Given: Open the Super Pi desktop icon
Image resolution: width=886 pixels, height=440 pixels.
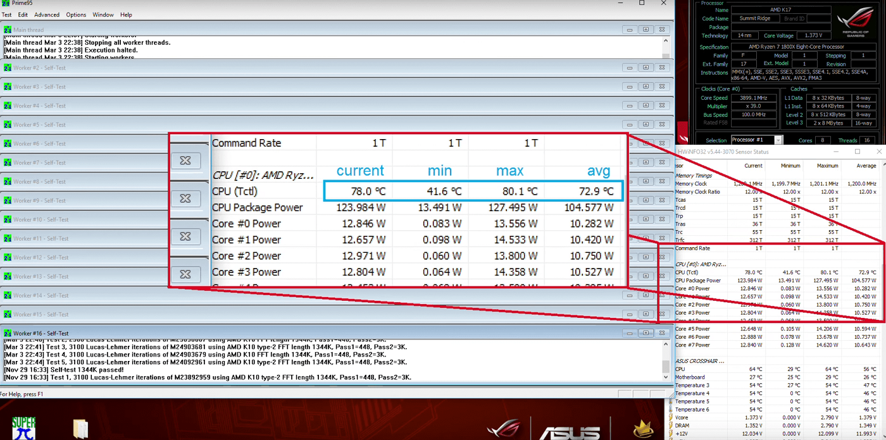Looking at the screenshot, I should [23, 428].
